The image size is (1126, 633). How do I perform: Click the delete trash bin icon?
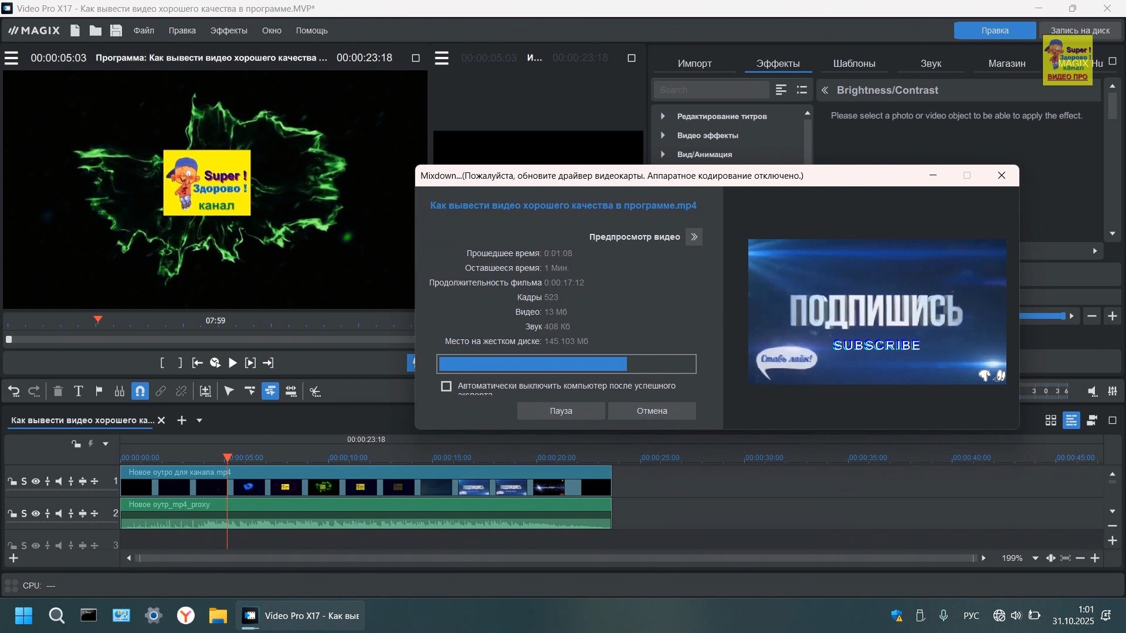57,392
